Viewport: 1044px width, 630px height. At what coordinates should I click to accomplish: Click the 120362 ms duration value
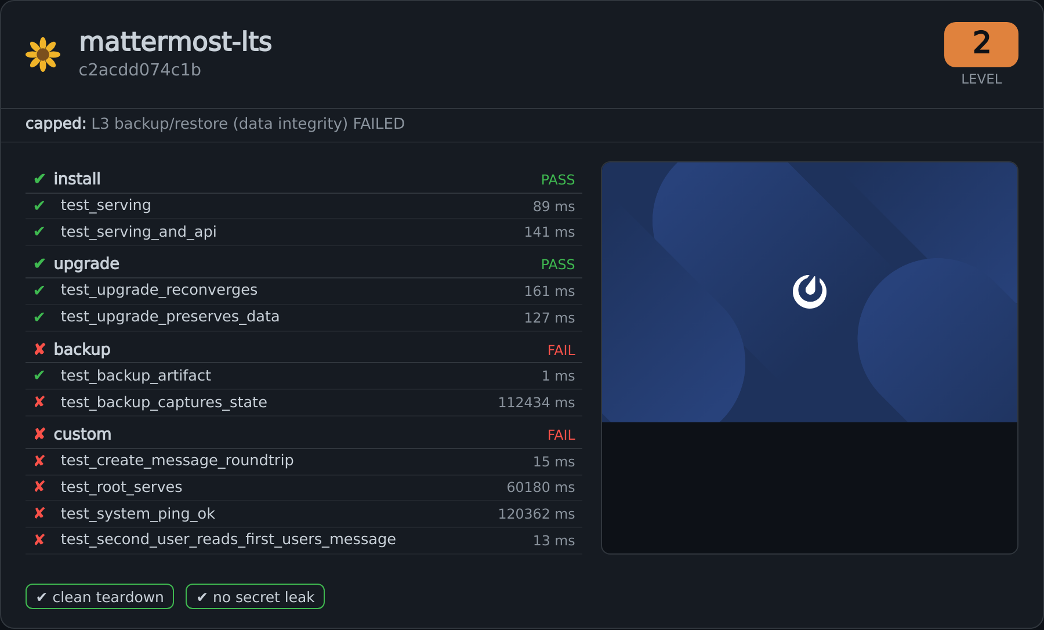point(536,514)
